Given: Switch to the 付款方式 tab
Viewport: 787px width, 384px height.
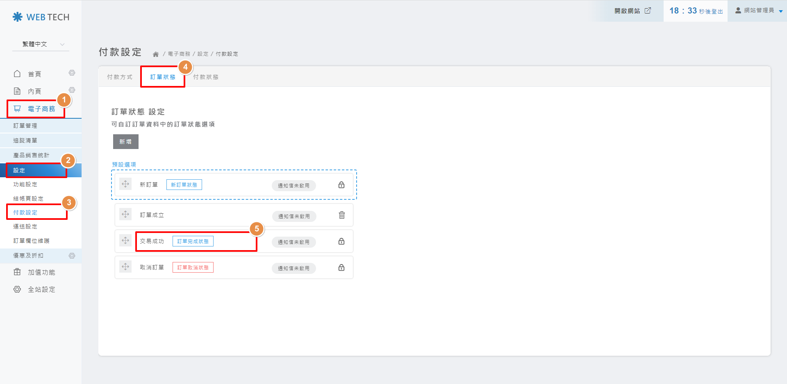Looking at the screenshot, I should 120,77.
